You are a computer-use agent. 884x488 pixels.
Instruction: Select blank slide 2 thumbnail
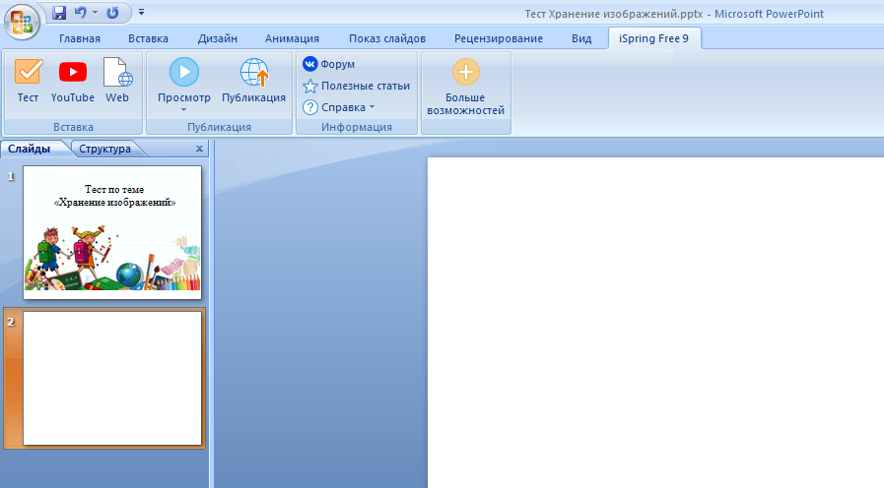(112, 378)
